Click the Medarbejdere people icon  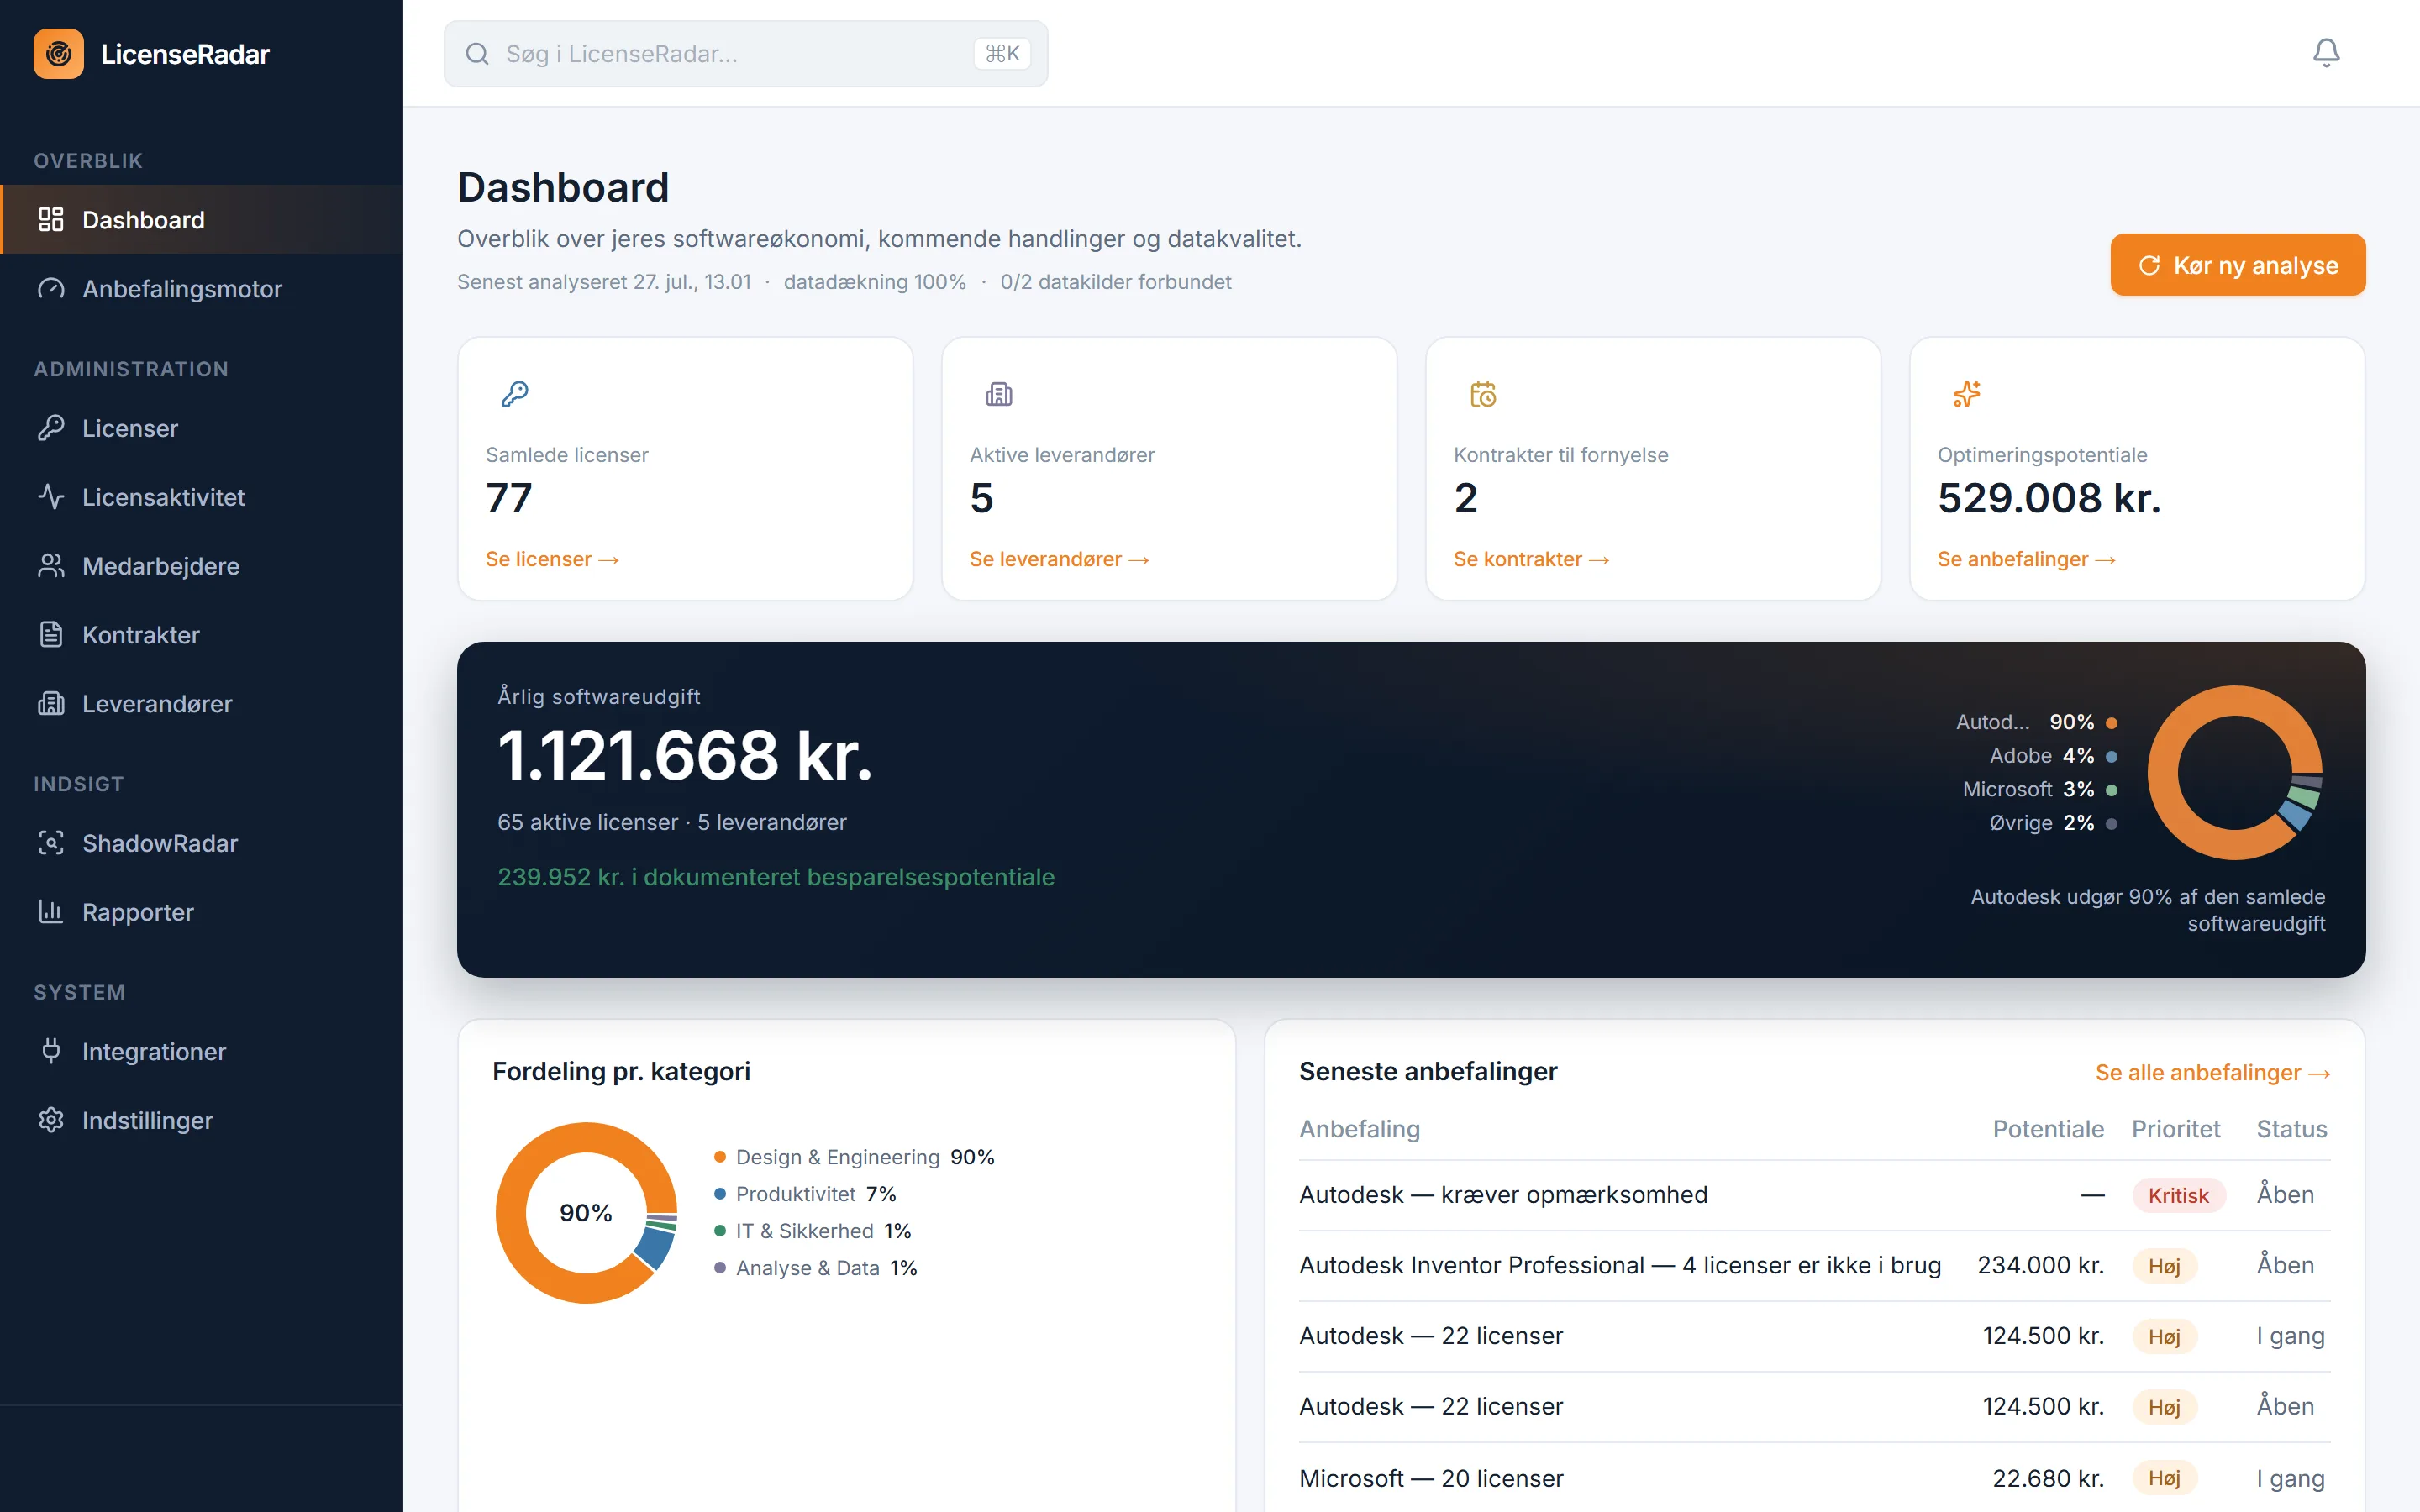51,565
